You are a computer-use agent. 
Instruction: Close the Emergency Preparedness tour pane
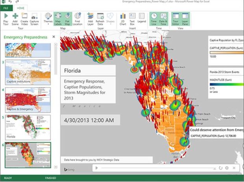[x=54, y=37]
